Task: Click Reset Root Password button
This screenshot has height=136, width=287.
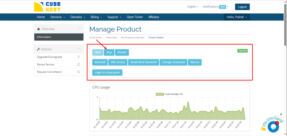Action: tap(143, 62)
